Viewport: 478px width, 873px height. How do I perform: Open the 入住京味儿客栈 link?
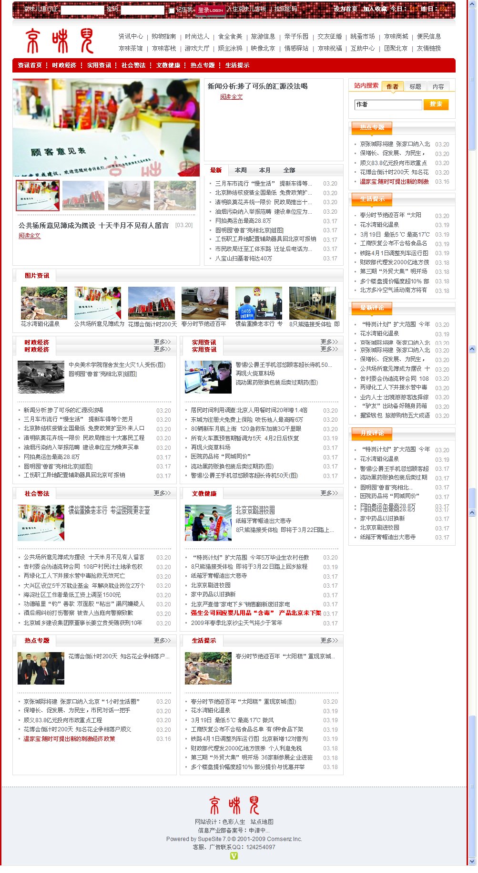tap(246, 9)
